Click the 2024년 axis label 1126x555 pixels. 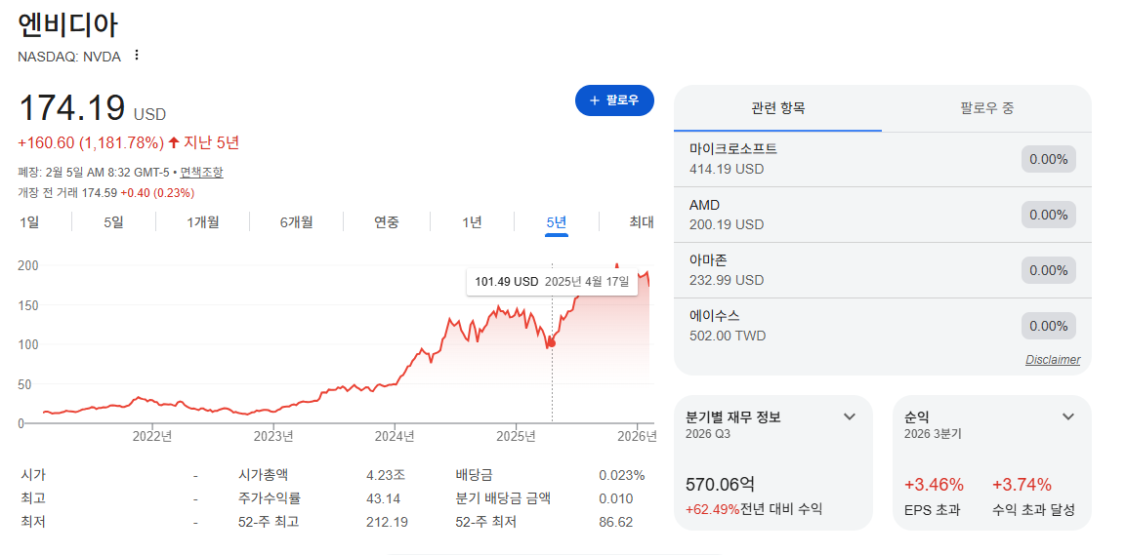tap(395, 436)
